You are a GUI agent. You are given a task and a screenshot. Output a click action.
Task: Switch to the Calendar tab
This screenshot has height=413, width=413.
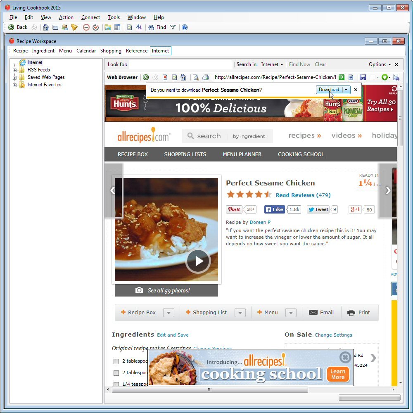pos(86,51)
